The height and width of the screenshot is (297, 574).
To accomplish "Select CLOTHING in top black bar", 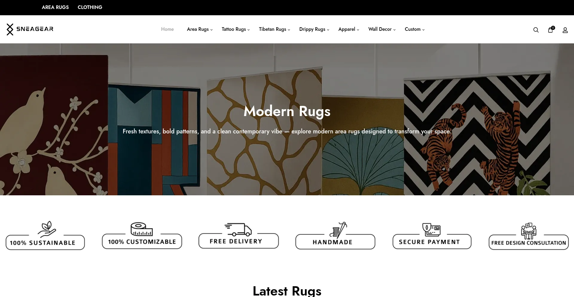I will click(x=90, y=7).
